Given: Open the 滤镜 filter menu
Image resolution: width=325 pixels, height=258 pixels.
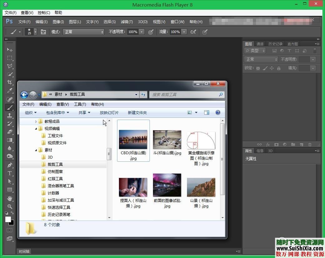Looking at the screenshot, I should [x=126, y=22].
